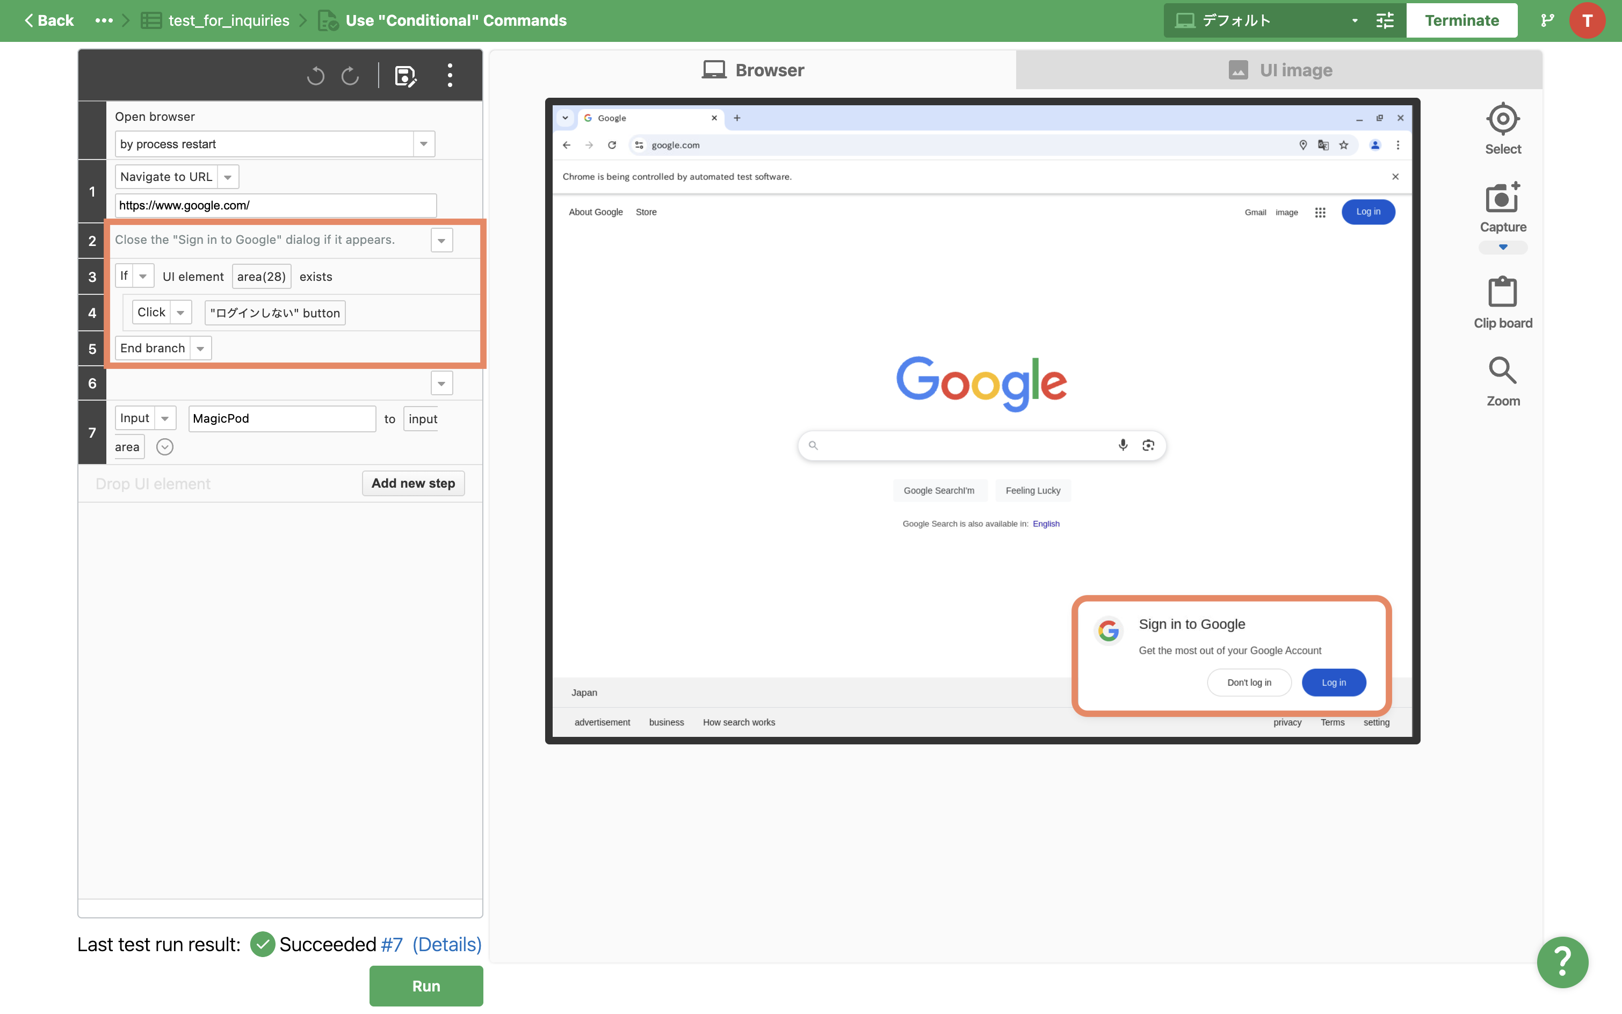Open the test_for_inquiries breadcrumb
The height and width of the screenshot is (1014, 1622).
click(229, 20)
